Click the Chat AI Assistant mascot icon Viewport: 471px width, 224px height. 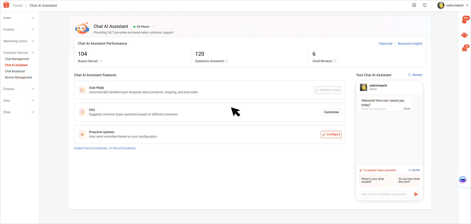82,28
